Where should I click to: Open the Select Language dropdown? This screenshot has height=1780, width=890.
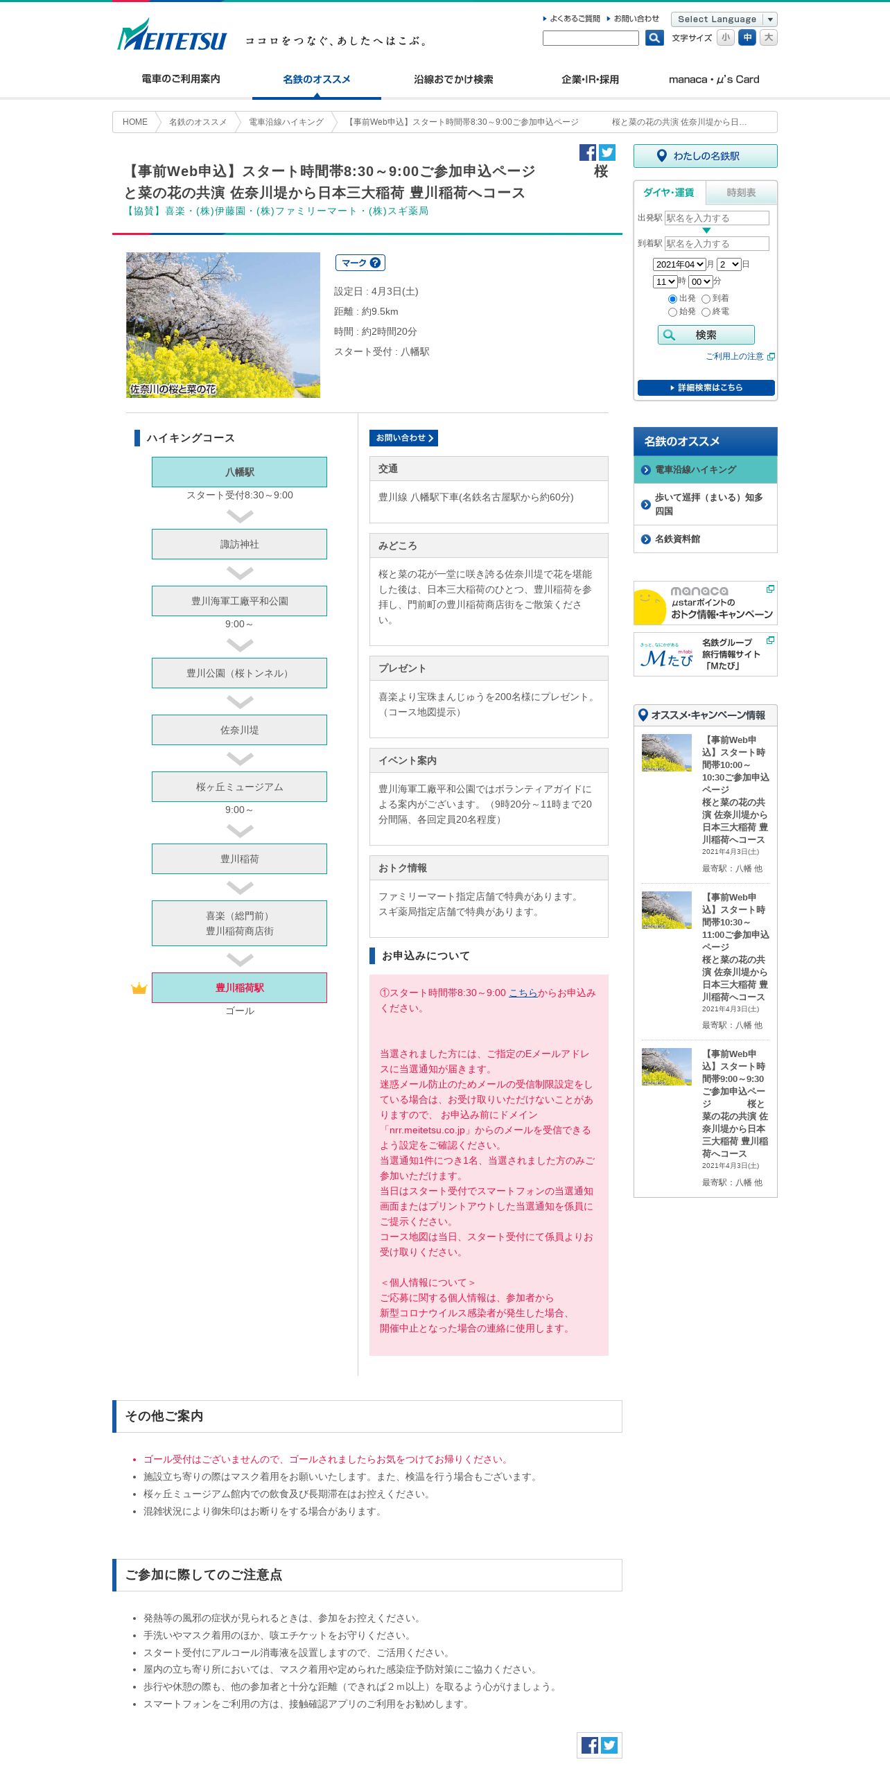(x=724, y=19)
